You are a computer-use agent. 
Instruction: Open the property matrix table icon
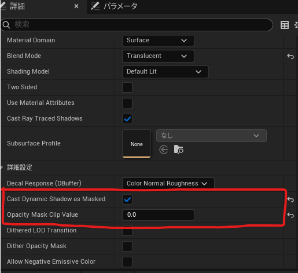coord(285,25)
